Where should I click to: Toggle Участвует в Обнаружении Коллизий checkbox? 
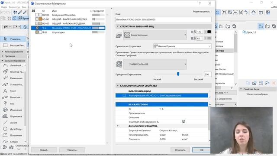(184, 122)
